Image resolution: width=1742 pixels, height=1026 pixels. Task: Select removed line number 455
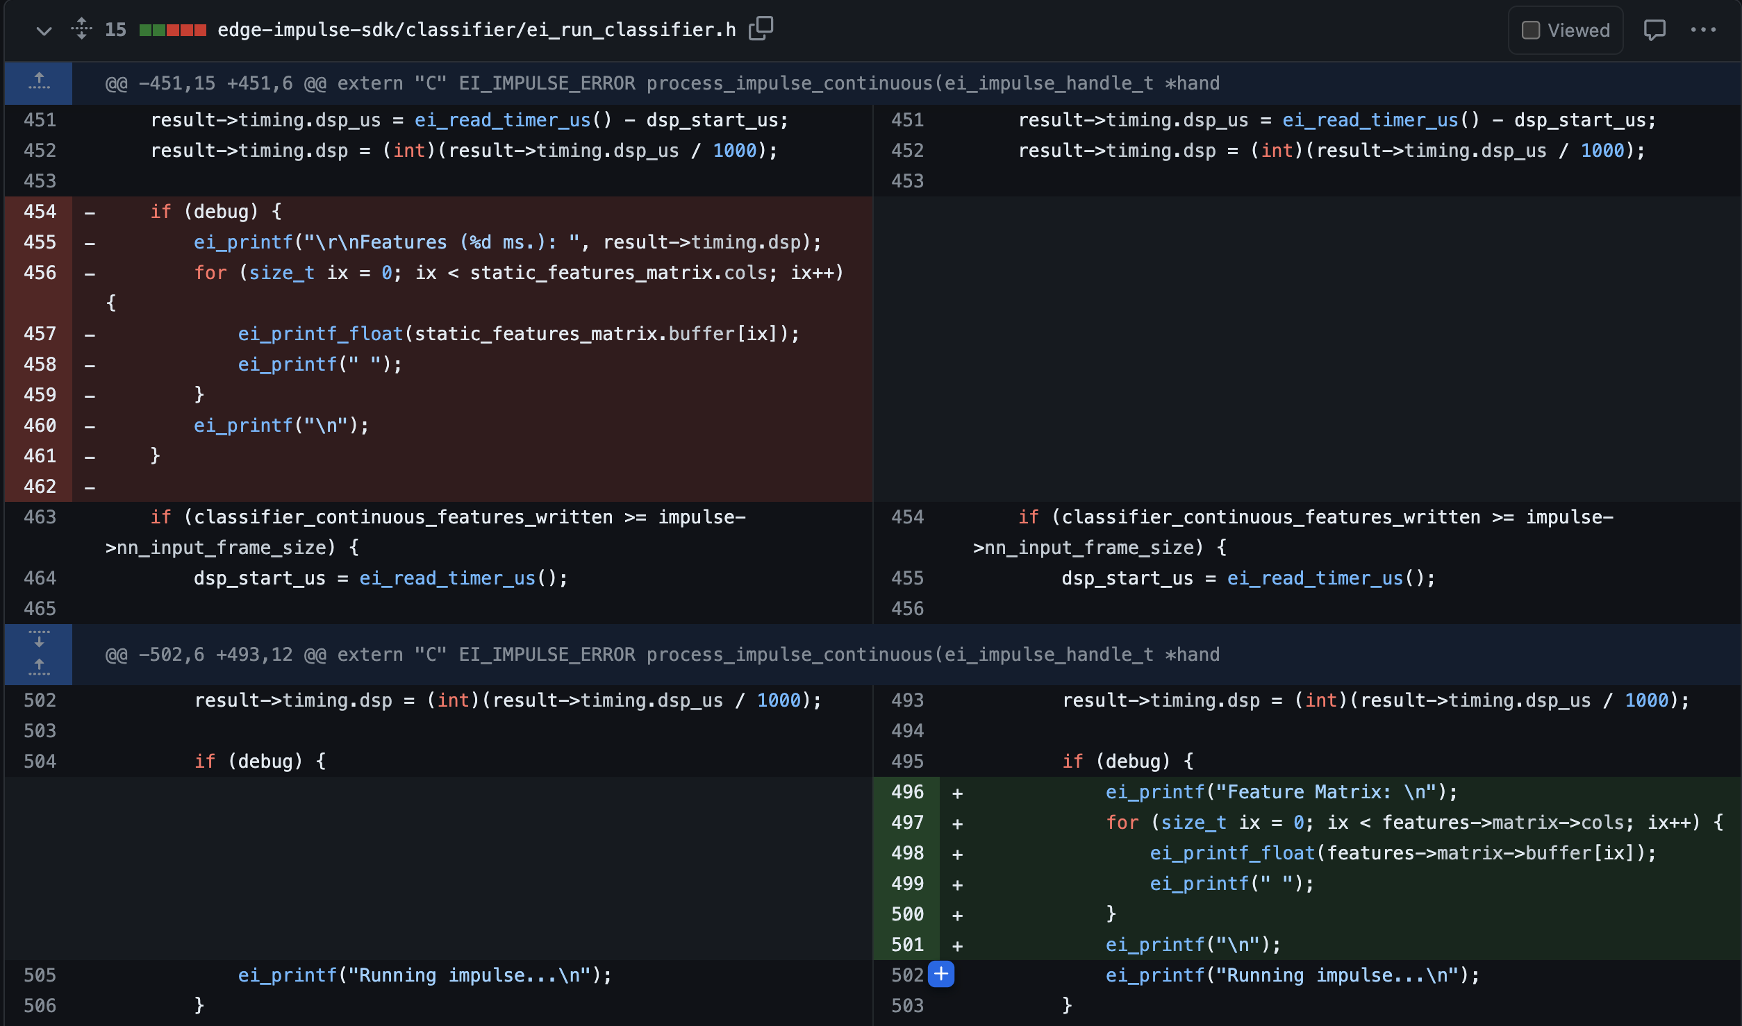(x=40, y=242)
